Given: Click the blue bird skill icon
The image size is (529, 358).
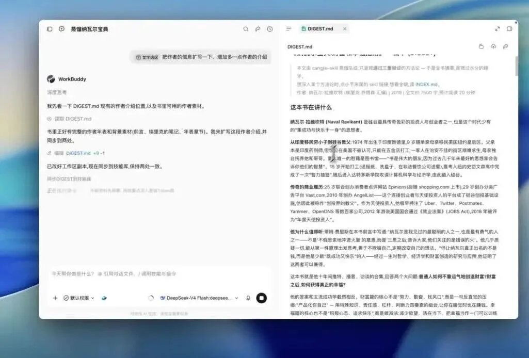Looking at the screenshot, I should pos(104,298).
